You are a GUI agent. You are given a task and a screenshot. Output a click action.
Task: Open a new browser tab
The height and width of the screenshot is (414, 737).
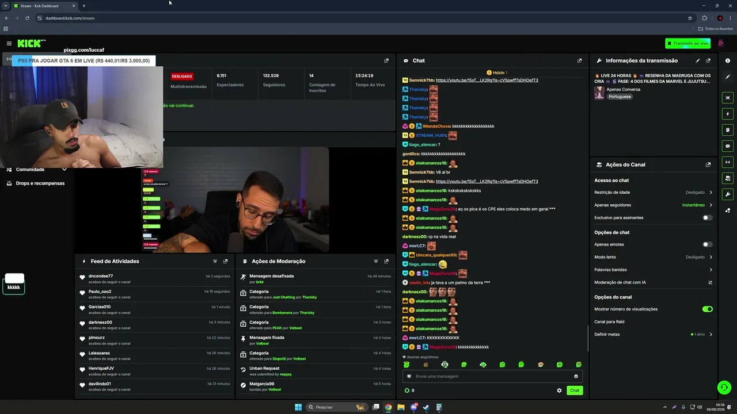point(83,6)
